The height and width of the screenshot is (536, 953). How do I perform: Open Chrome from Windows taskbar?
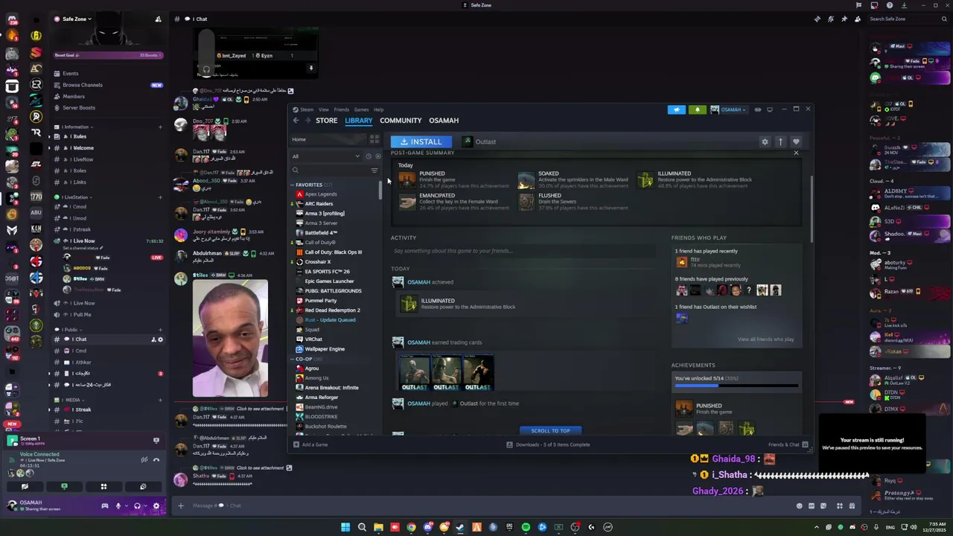(411, 527)
